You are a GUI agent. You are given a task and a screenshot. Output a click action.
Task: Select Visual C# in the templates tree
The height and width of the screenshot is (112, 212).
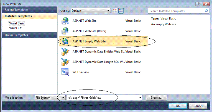(x=15, y=28)
